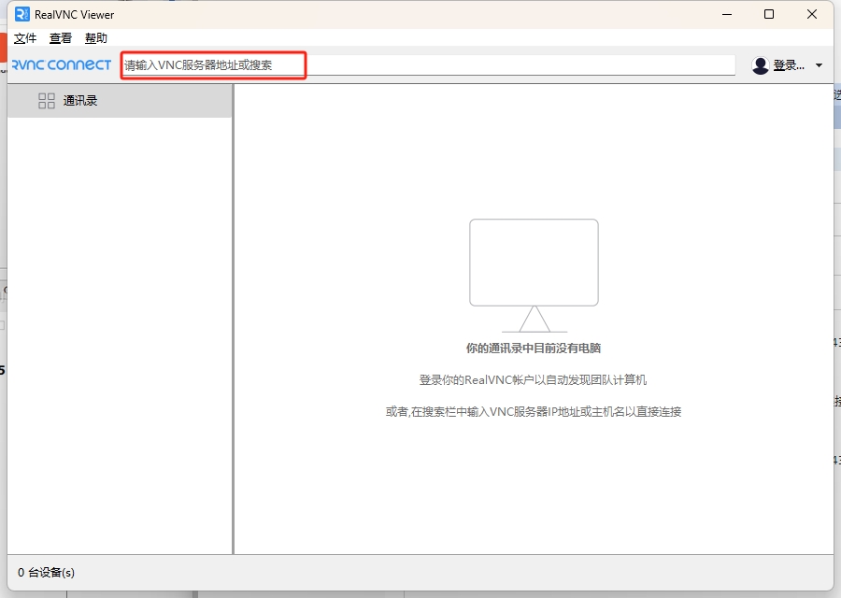The width and height of the screenshot is (841, 598).
Task: Click the VNC server address search field
Action: (428, 65)
